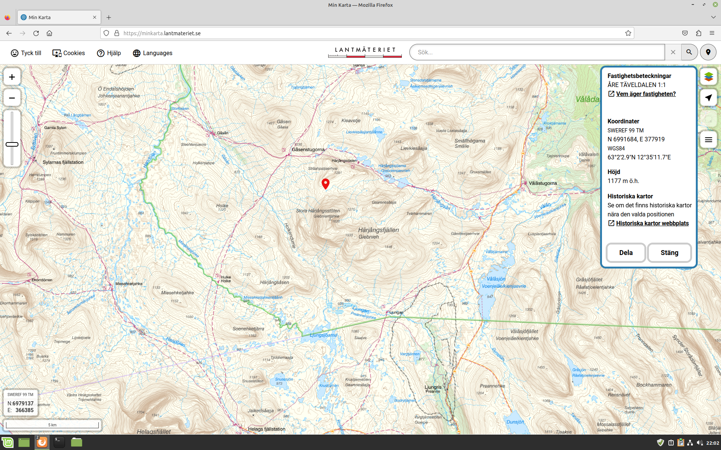The height and width of the screenshot is (450, 721).
Task: Click Gåsenstugorna label on map
Action: (308, 150)
